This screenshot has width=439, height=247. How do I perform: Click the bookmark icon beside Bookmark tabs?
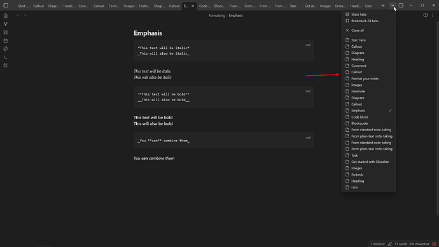[347, 21]
